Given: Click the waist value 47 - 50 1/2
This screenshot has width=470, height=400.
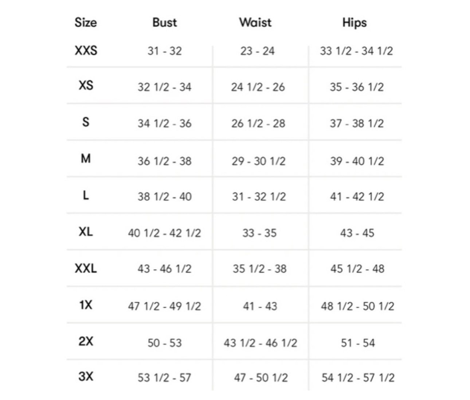Looking at the screenshot, I should [261, 377].
